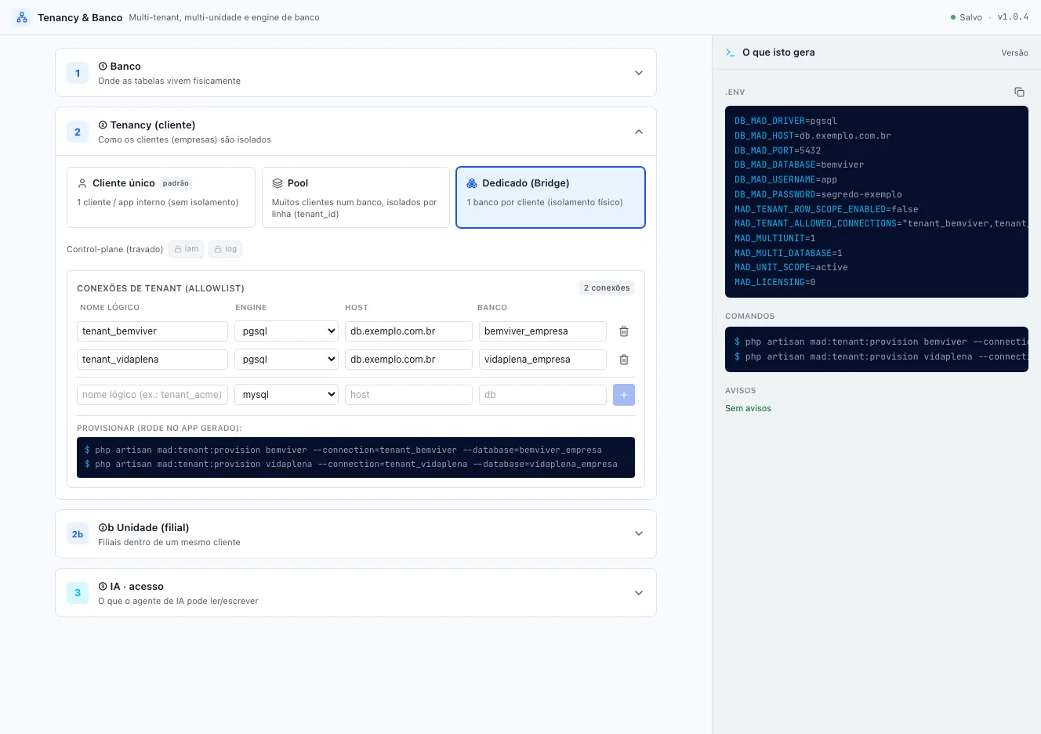Click the Versão link in the side panel
The height and width of the screenshot is (734, 1041).
pos(1014,52)
